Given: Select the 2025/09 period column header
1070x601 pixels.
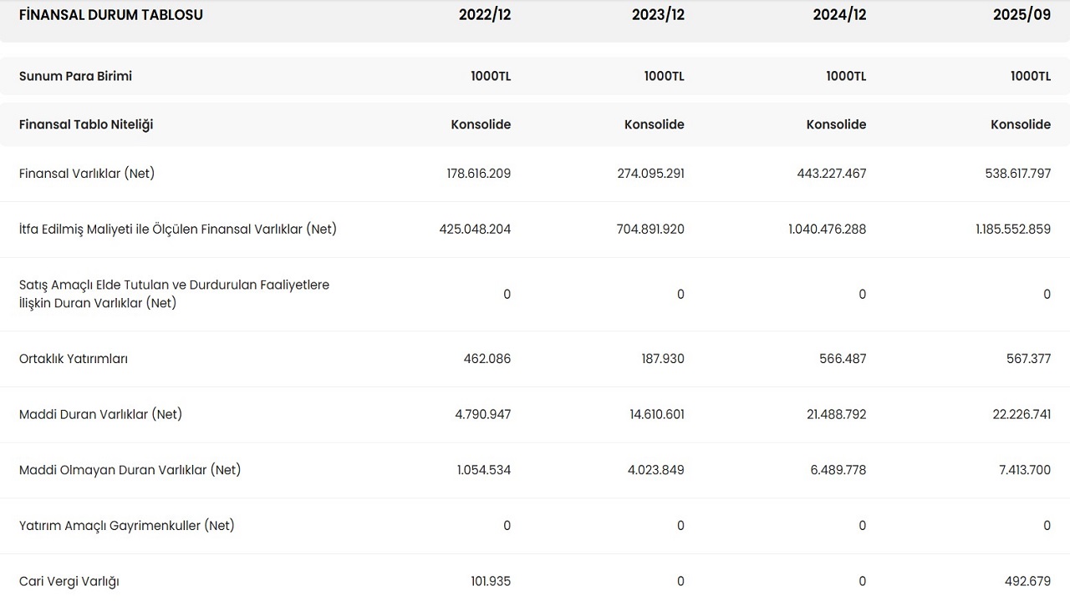Looking at the screenshot, I should coord(1022,15).
